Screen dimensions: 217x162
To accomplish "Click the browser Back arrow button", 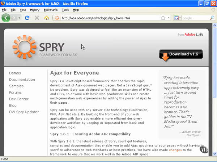I will pos(6,18).
